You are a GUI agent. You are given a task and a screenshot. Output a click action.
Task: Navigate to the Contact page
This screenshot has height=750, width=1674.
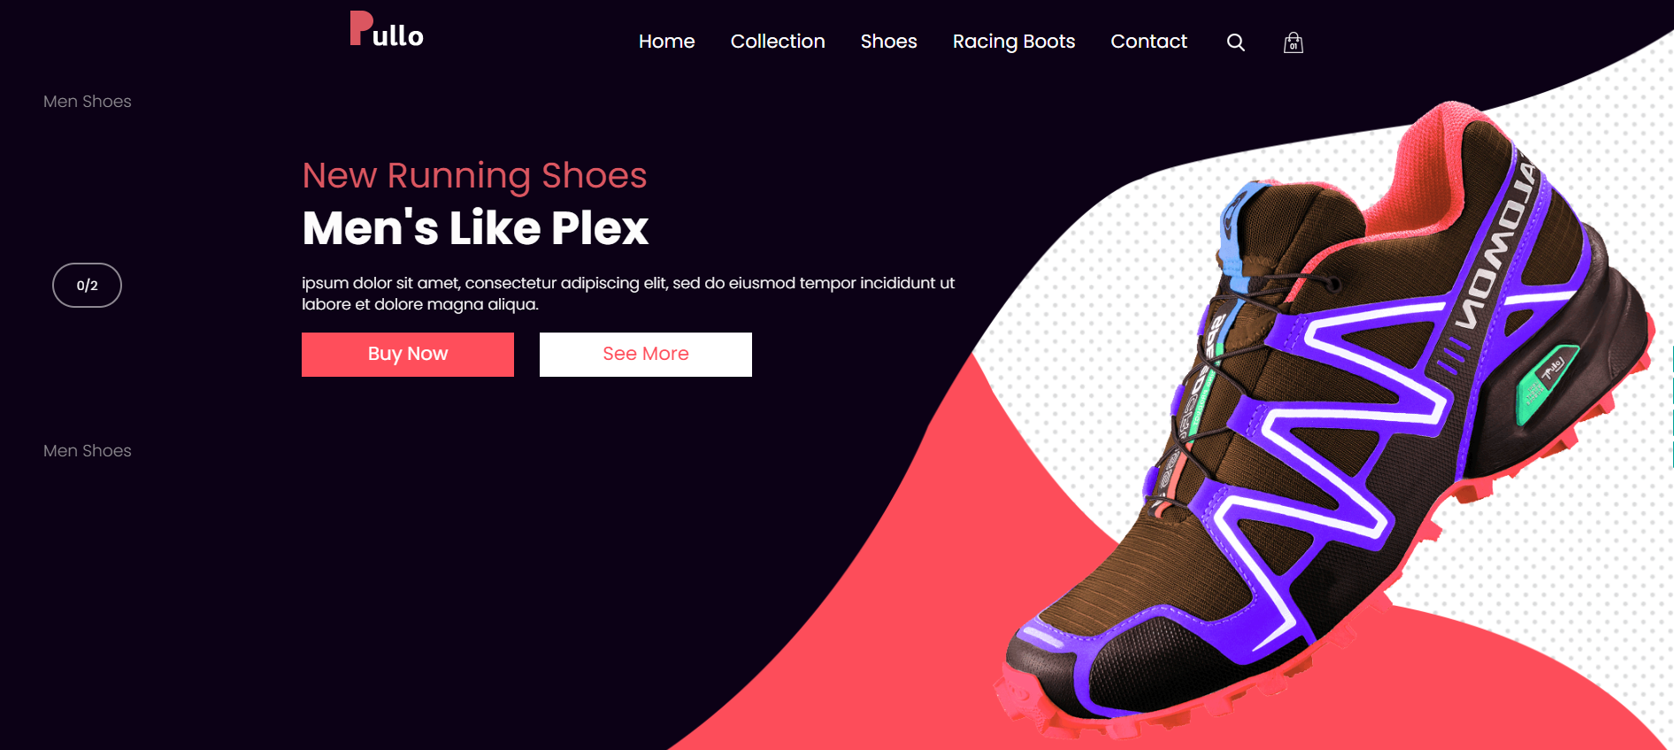[1148, 42]
